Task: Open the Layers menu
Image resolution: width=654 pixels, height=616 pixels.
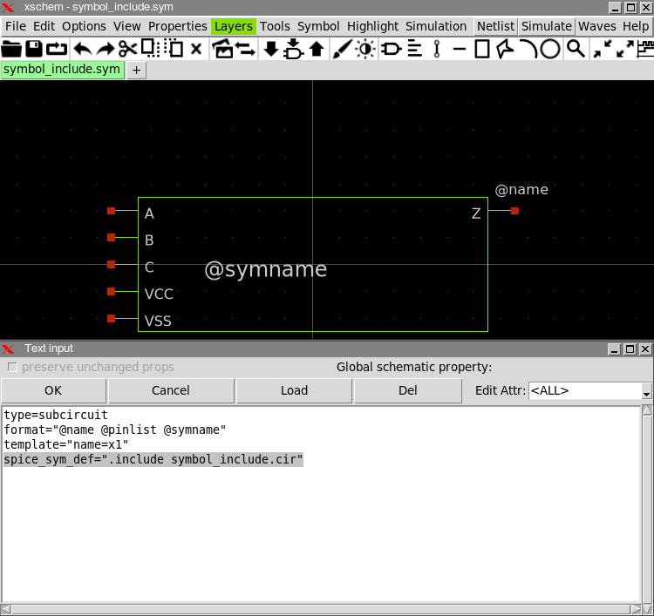Action: pos(233,26)
